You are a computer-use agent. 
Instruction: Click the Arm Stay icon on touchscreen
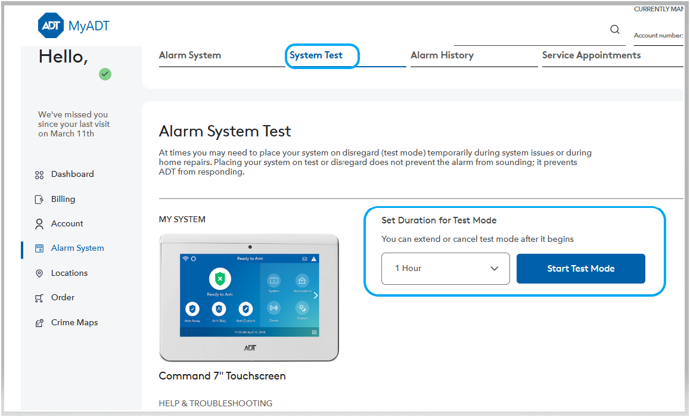tap(219, 309)
